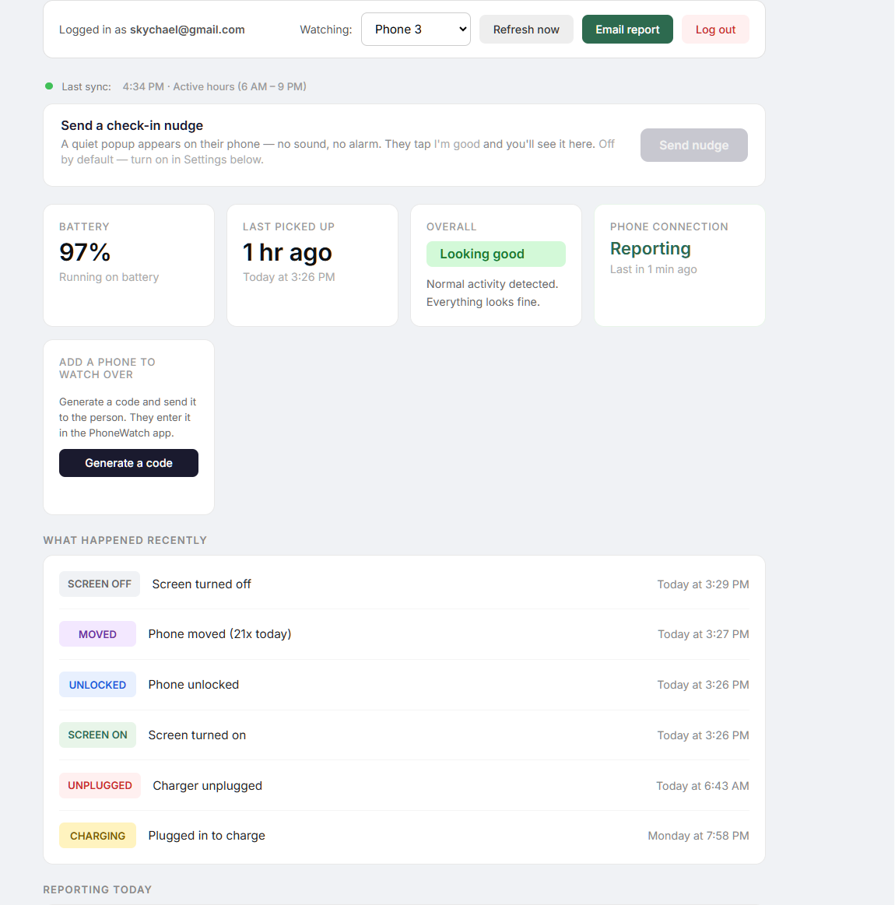Click the Refresh now button
The width and height of the screenshot is (895, 905).
pos(526,30)
